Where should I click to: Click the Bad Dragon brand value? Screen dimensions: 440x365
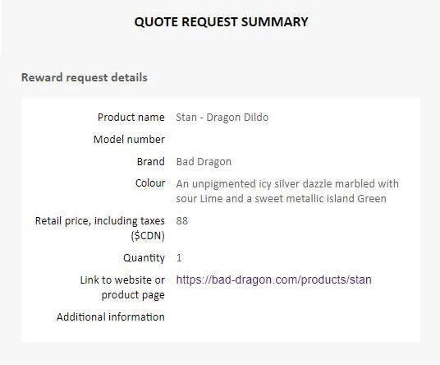point(204,162)
